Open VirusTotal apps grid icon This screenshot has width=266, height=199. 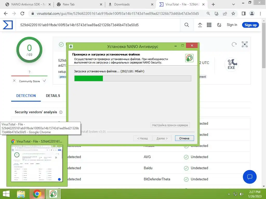(209, 25)
